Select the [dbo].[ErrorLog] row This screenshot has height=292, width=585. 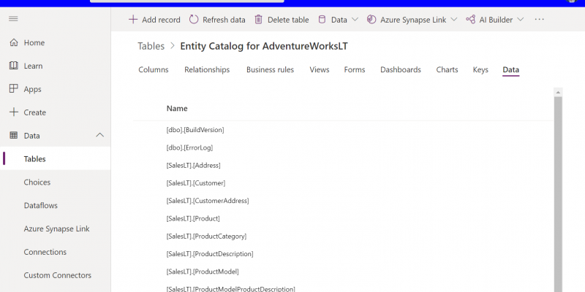[x=343, y=147]
